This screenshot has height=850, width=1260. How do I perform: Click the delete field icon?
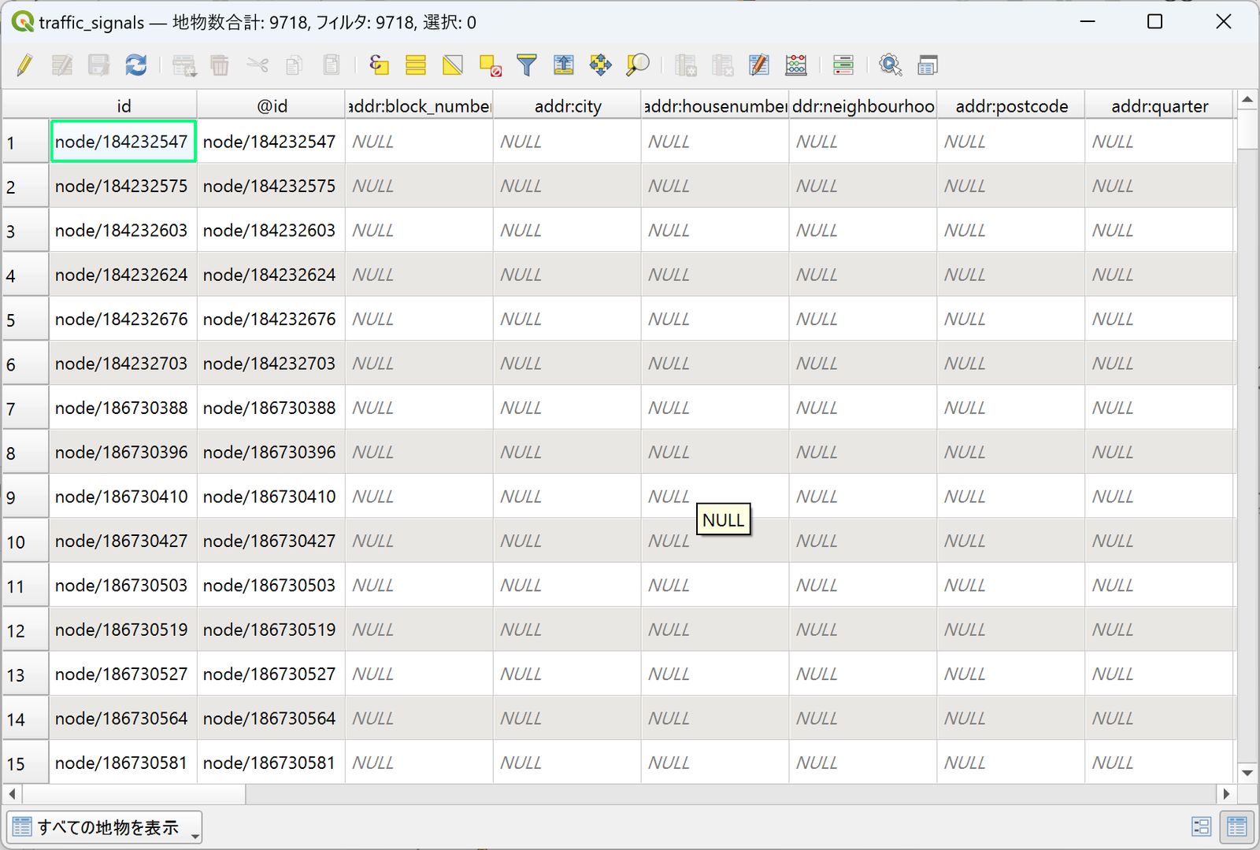click(x=722, y=65)
